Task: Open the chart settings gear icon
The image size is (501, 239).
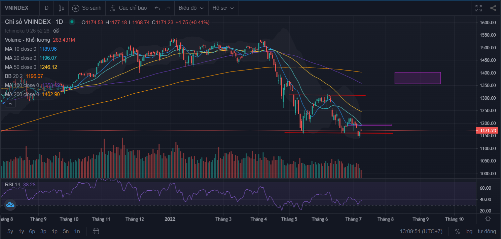Action: point(488,219)
